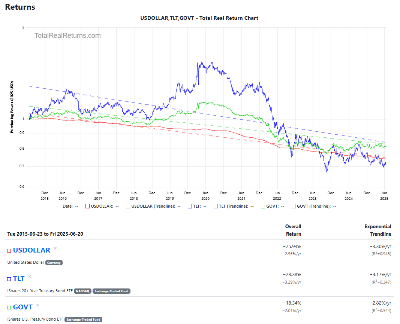Screen dimensions: 400x324
Task: Click red square icon beside USDOLLAR link
Action: click(9, 251)
